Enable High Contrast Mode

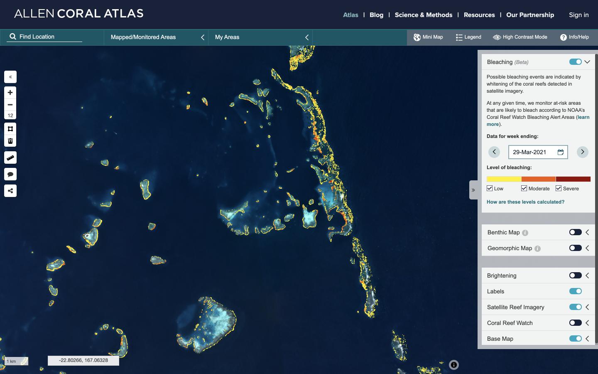click(520, 37)
